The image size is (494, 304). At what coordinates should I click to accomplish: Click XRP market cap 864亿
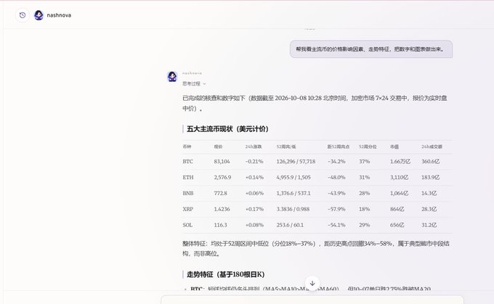[397, 209]
